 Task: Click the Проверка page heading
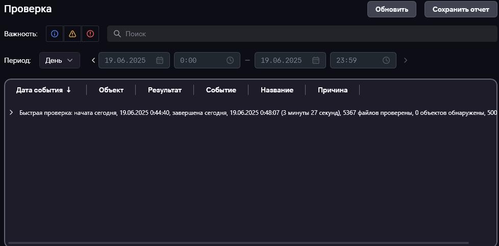(28, 9)
